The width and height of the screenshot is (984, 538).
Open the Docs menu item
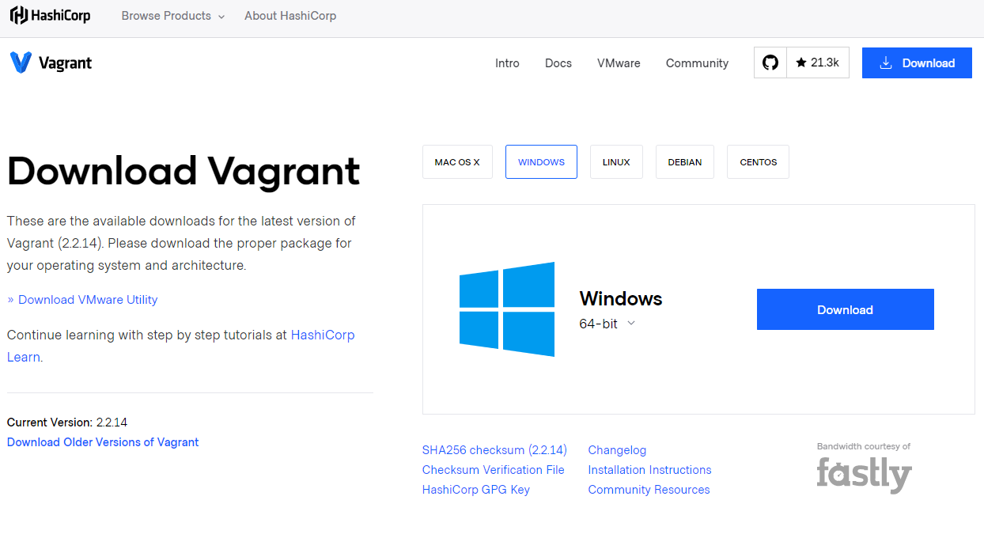558,63
